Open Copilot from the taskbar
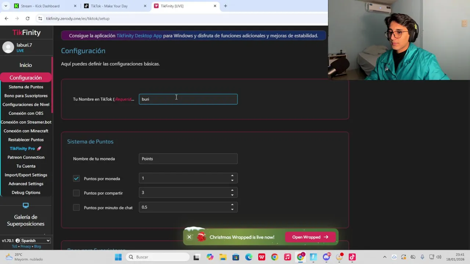The height and width of the screenshot is (264, 470). pyautogui.click(x=210, y=257)
